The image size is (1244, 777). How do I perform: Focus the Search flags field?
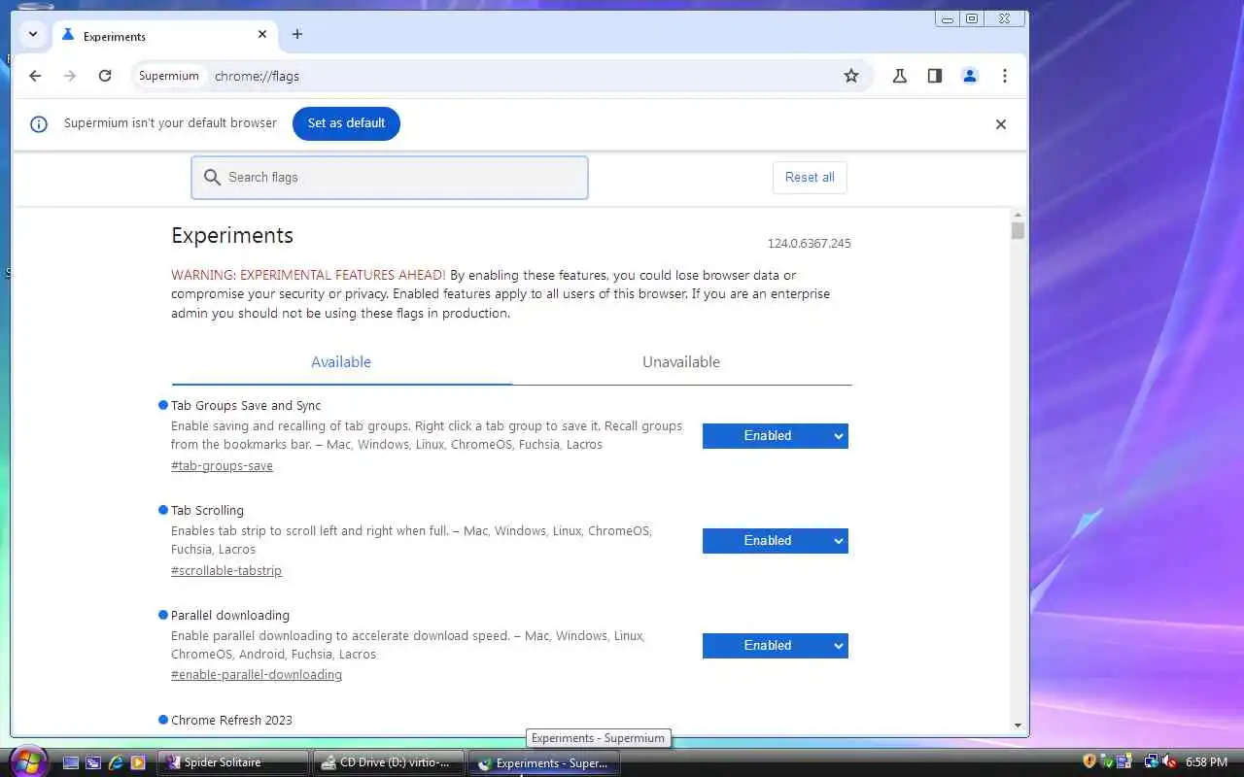390,178
